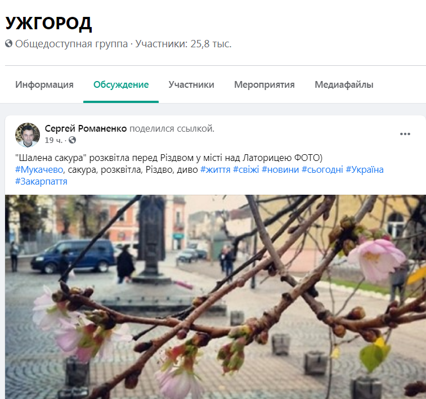Open the sakura blossom photo
426x399 pixels.
point(216,297)
